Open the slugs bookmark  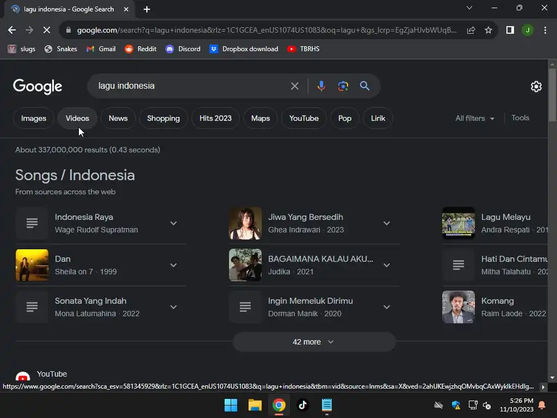pos(22,49)
